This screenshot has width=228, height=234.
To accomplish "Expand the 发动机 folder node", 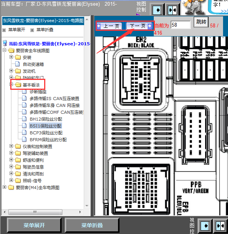I will pos(11,71).
